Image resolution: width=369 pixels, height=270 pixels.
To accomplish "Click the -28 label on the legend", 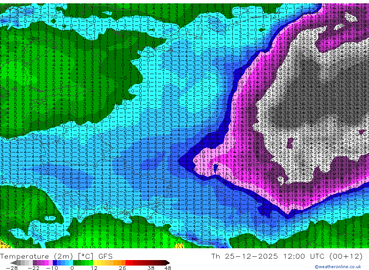I will [x=12, y=268].
